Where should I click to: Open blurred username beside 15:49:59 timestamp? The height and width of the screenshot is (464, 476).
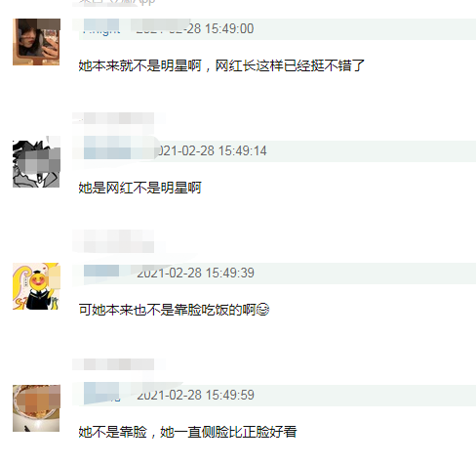click(x=101, y=393)
